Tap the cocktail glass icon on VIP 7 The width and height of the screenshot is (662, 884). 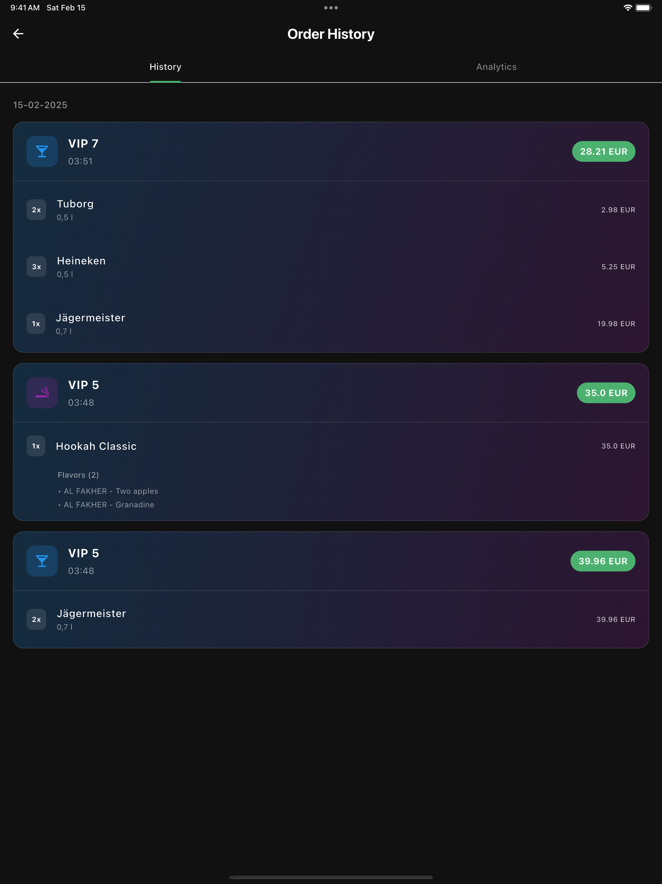(42, 151)
